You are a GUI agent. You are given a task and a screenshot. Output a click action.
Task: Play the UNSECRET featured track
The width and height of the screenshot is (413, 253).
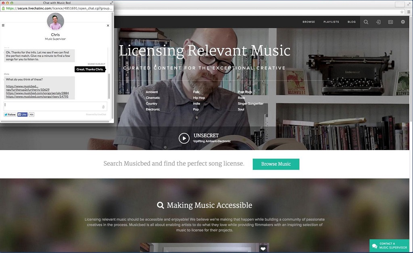click(x=184, y=138)
